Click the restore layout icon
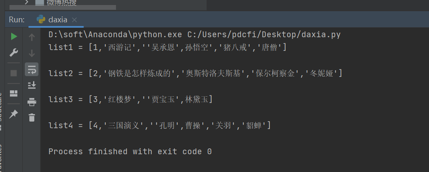The image size is (429, 172). coord(14,93)
